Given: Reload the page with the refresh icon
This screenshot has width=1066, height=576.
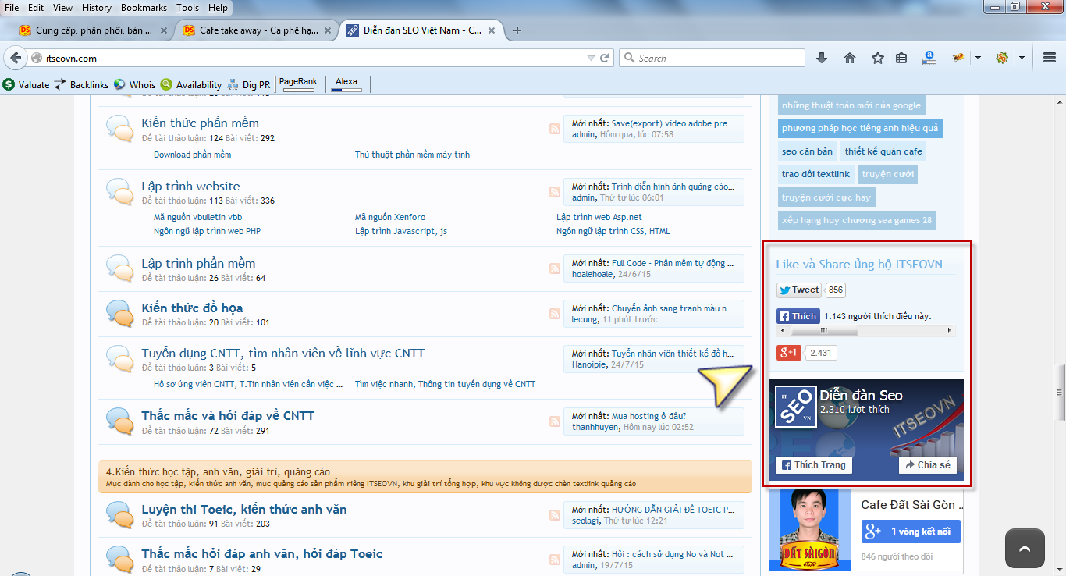Looking at the screenshot, I should [604, 58].
